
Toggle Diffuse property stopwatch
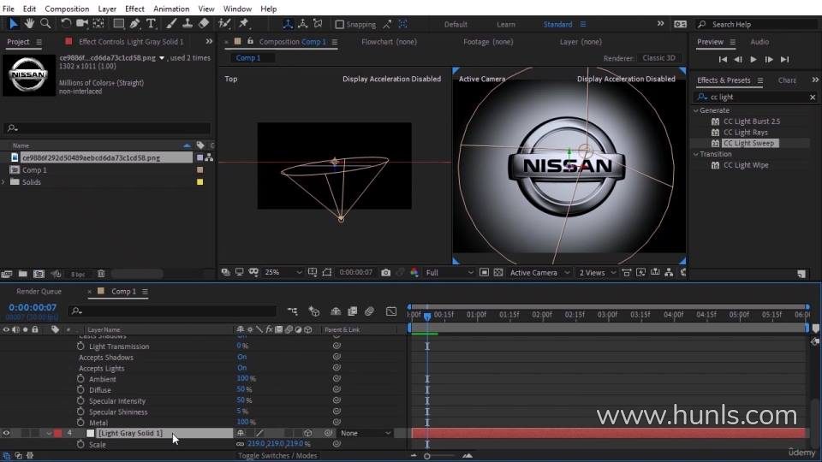click(x=80, y=390)
